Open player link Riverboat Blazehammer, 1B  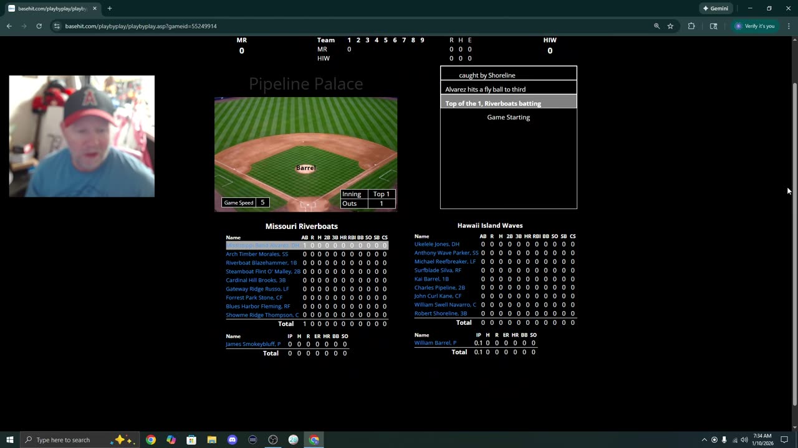261,263
